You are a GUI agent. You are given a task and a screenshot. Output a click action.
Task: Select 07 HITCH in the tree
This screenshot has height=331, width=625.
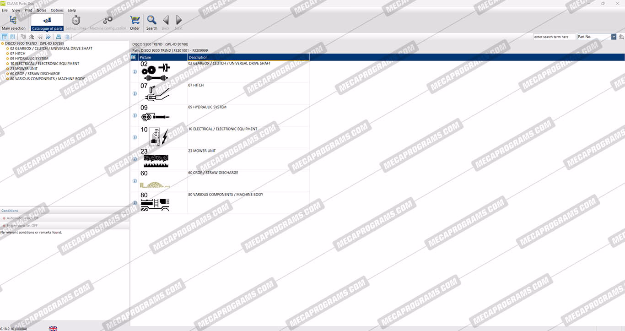pos(18,54)
